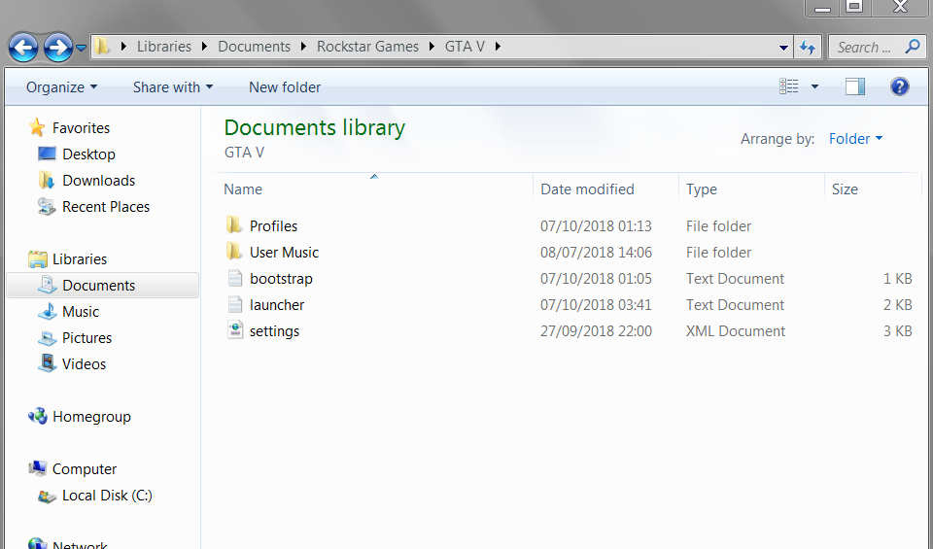Open Local Disk (C:)
The image size is (933, 549).
(x=107, y=496)
